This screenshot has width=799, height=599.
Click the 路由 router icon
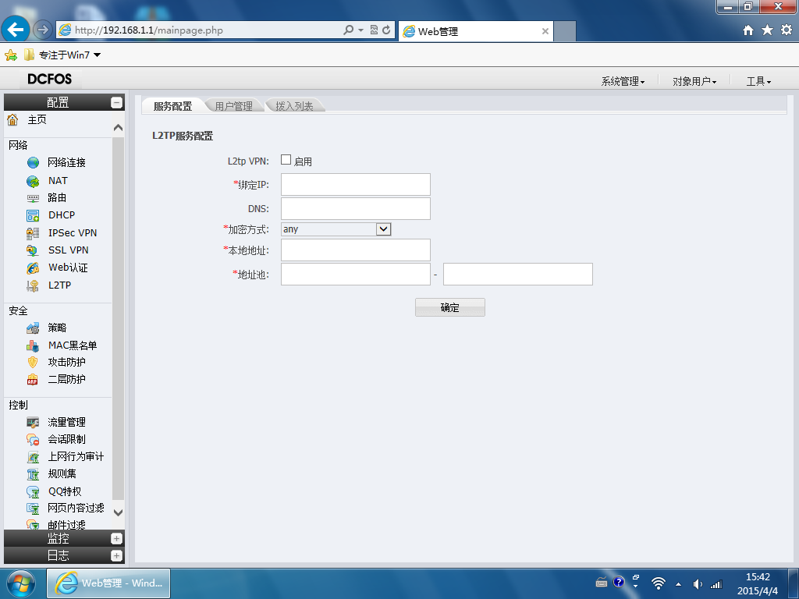[x=33, y=197]
